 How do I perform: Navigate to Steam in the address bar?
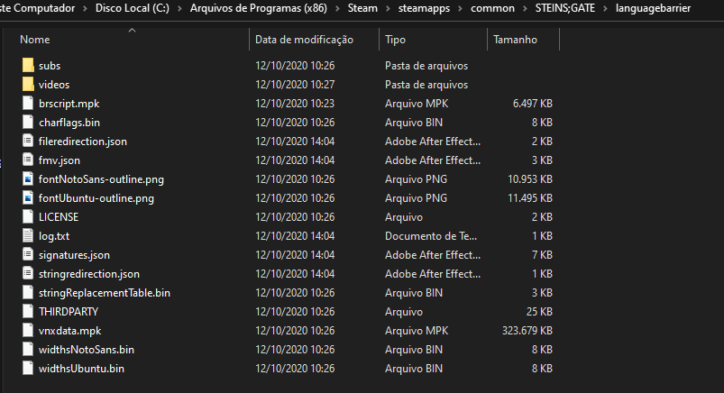point(362,8)
